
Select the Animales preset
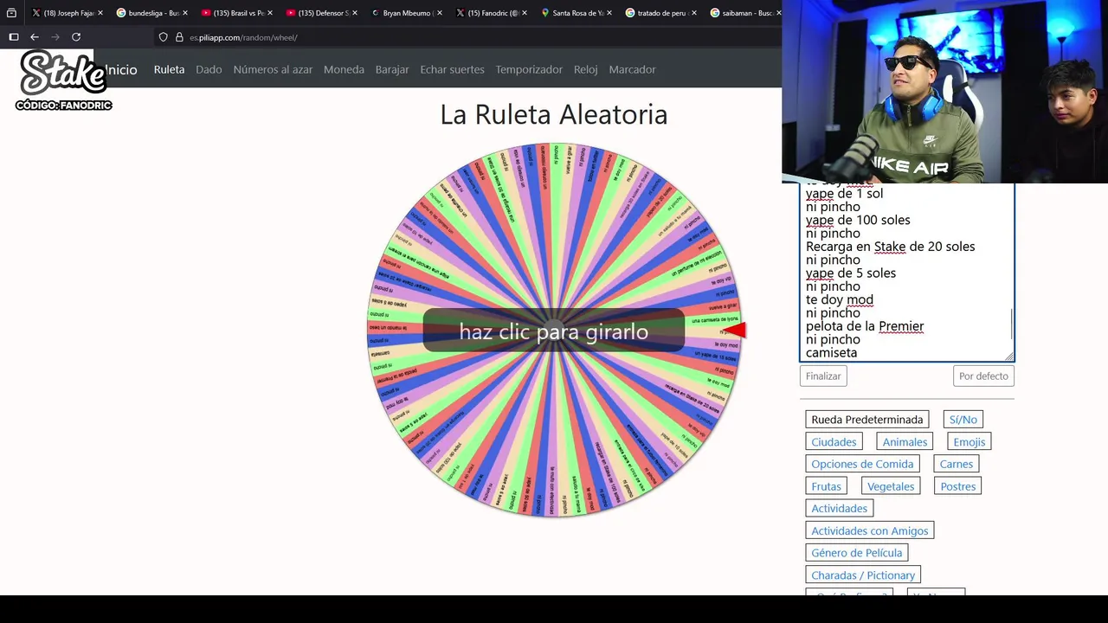pos(905,442)
